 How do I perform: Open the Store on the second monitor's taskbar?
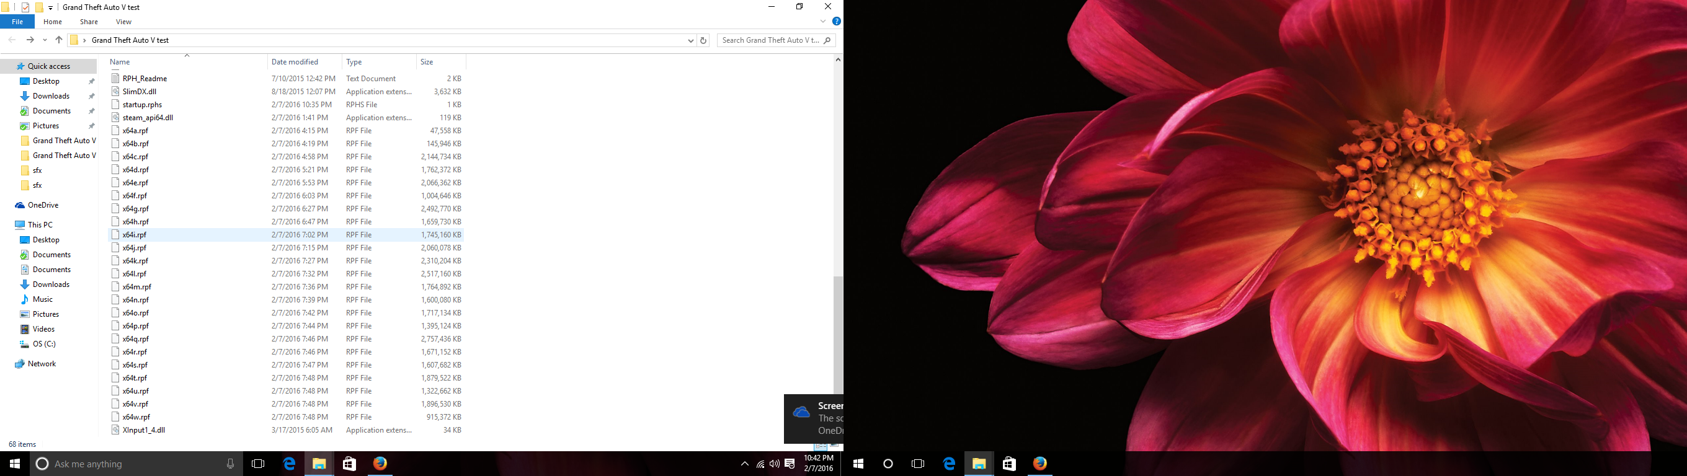click(1009, 464)
